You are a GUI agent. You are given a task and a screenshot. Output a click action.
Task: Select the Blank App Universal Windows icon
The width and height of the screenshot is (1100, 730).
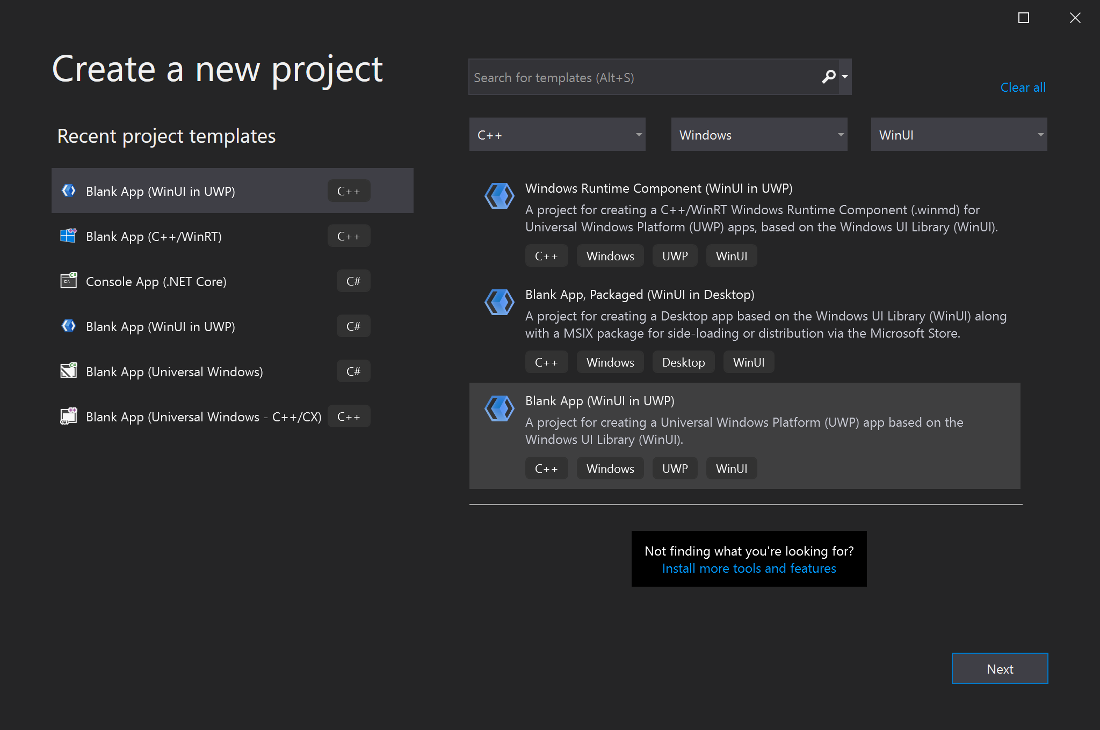pyautogui.click(x=69, y=371)
